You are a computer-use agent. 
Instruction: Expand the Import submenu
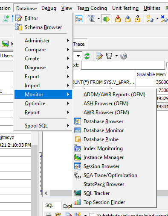pos(43,86)
